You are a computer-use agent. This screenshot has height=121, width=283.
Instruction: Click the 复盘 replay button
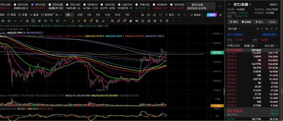34,15
